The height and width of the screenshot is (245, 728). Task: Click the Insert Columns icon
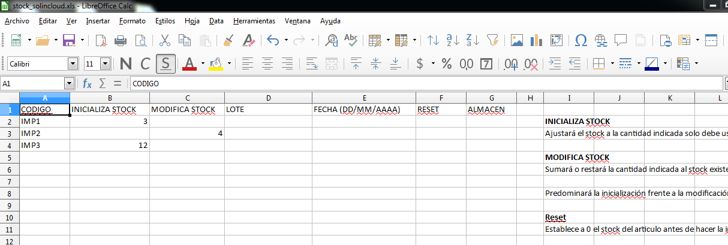(402, 41)
